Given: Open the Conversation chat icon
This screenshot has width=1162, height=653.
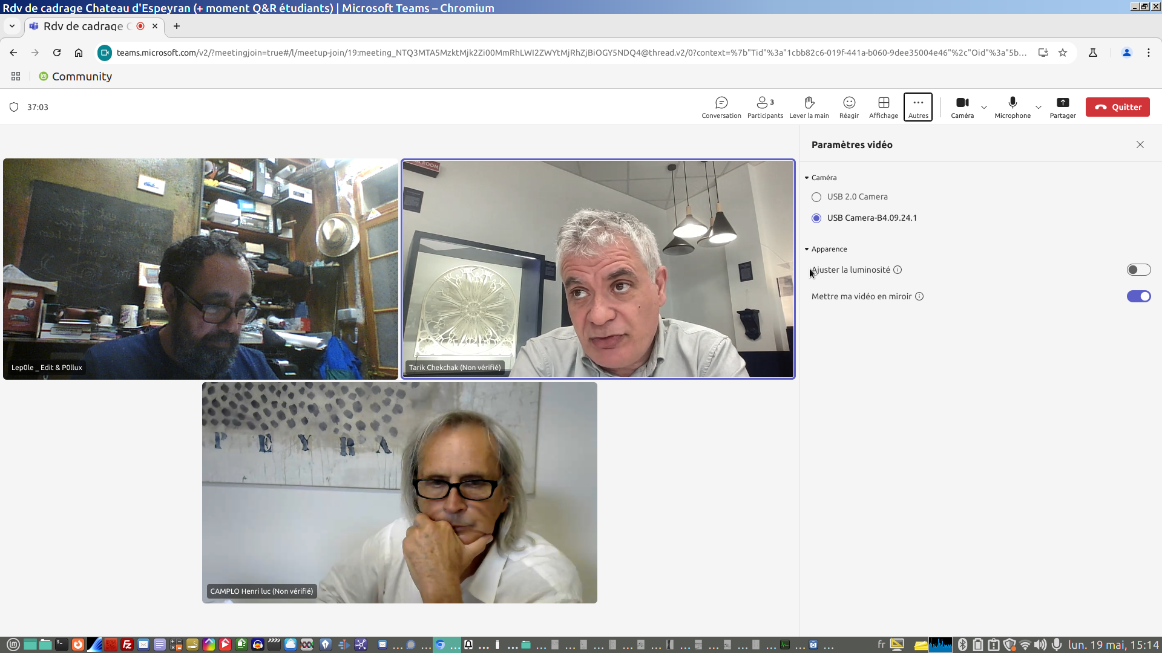Looking at the screenshot, I should [x=721, y=106].
